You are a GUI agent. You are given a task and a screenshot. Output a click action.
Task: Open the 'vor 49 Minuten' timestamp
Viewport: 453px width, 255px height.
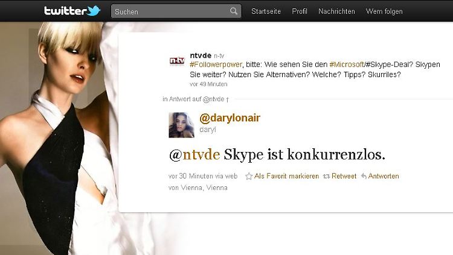[208, 84]
